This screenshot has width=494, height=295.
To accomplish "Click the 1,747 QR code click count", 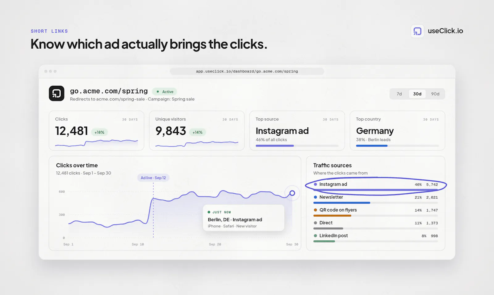I will coord(432,211).
